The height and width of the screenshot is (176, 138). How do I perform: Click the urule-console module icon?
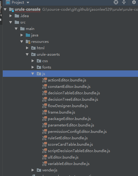tap(11, 10)
